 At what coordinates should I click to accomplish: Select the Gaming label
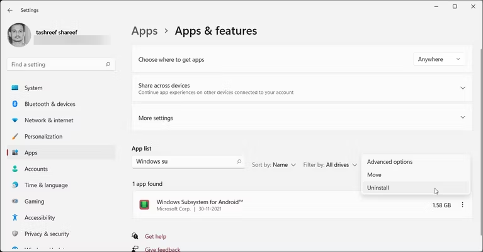34,202
